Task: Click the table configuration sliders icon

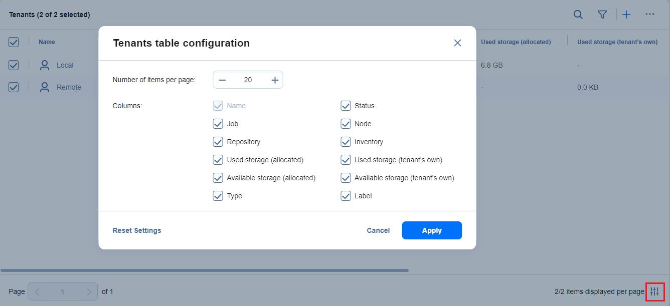Action: pyautogui.click(x=654, y=291)
